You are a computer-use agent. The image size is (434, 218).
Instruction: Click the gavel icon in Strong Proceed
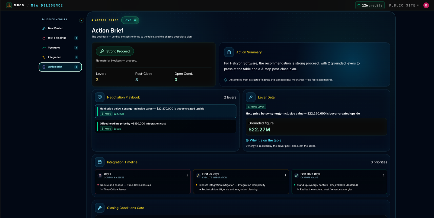(102, 51)
